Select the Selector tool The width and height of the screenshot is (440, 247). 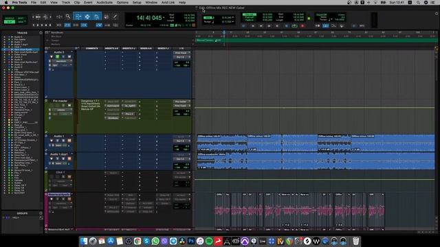pyautogui.click(x=87, y=16)
